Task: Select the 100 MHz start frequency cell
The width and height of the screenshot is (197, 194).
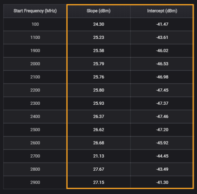Action: point(35,24)
